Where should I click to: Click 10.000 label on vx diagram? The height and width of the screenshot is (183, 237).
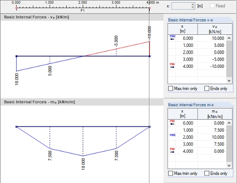17,79
